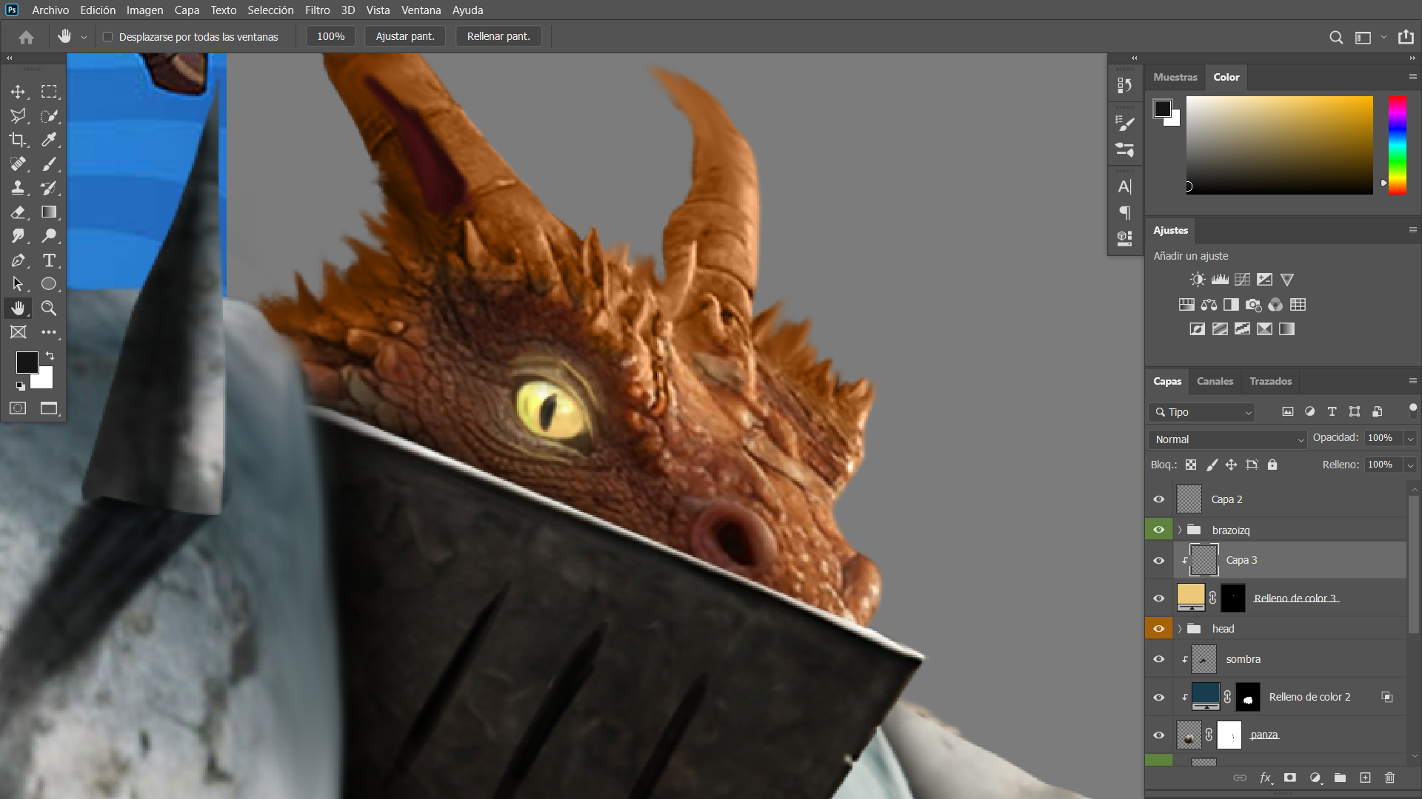Swap foreground and background colors
Viewport: 1422px width, 799px height.
point(50,356)
